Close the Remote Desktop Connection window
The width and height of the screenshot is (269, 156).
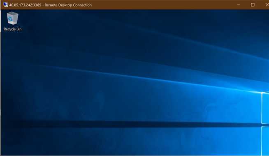click(x=267, y=5)
